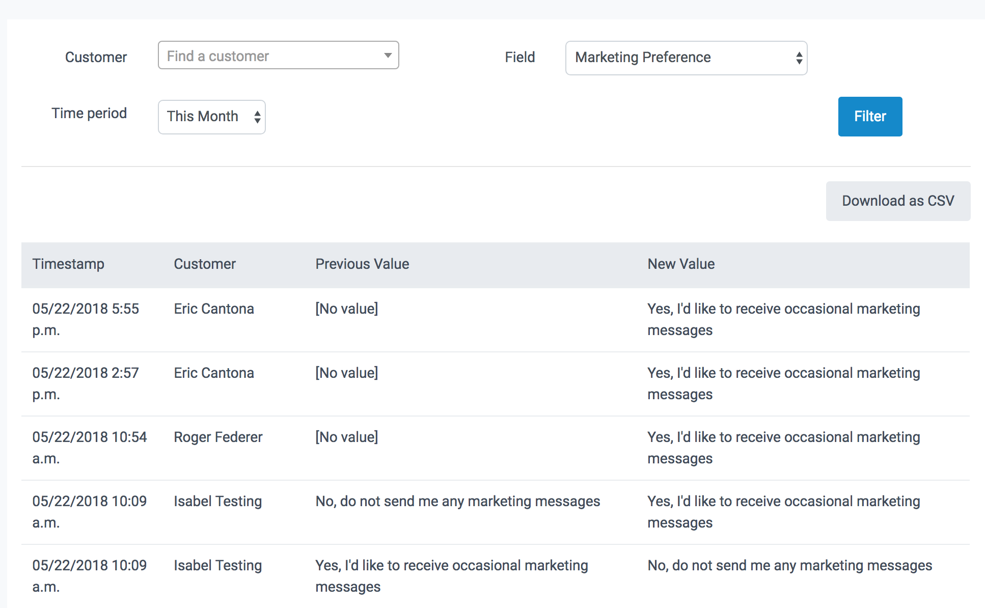Click the Timestamp column header
985x608 pixels.
coord(68,264)
